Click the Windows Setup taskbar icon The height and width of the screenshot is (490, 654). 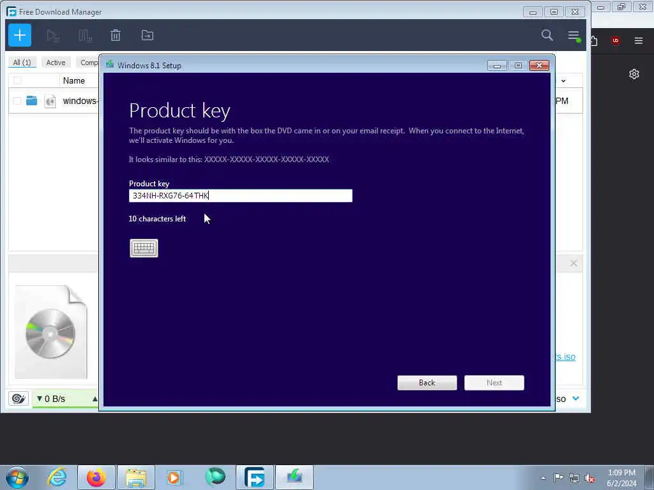[294, 477]
